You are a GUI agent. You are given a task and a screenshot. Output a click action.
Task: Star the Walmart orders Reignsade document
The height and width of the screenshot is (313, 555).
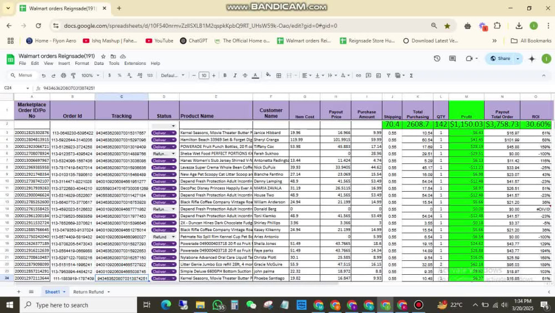(x=103, y=56)
